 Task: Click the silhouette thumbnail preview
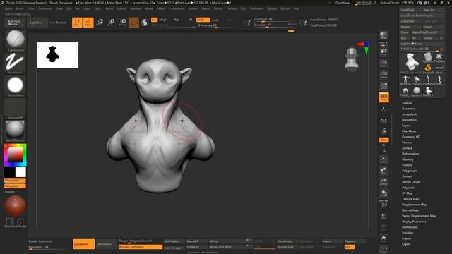pos(57,55)
